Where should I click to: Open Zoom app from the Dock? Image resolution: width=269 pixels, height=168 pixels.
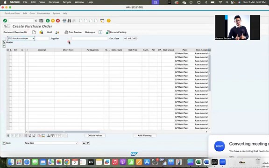point(222,162)
